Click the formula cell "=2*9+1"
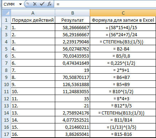The image size is (156, 138). [123, 70]
